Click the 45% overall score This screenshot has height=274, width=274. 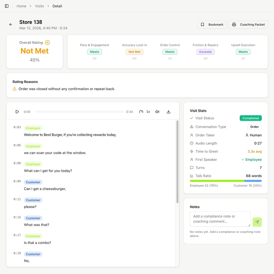[x=35, y=60]
